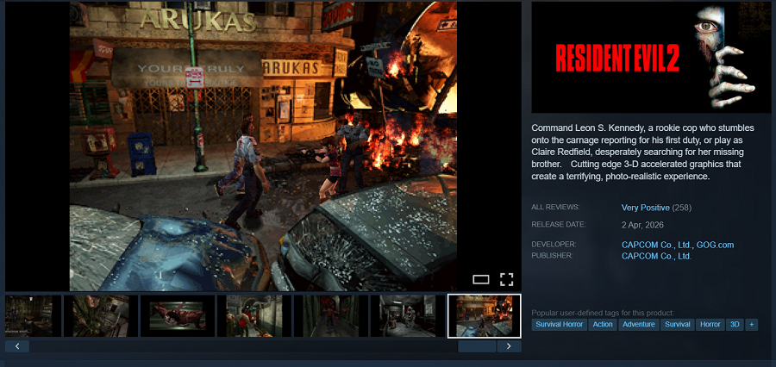Select the Horror tag
The height and width of the screenshot is (367, 776).
point(710,325)
